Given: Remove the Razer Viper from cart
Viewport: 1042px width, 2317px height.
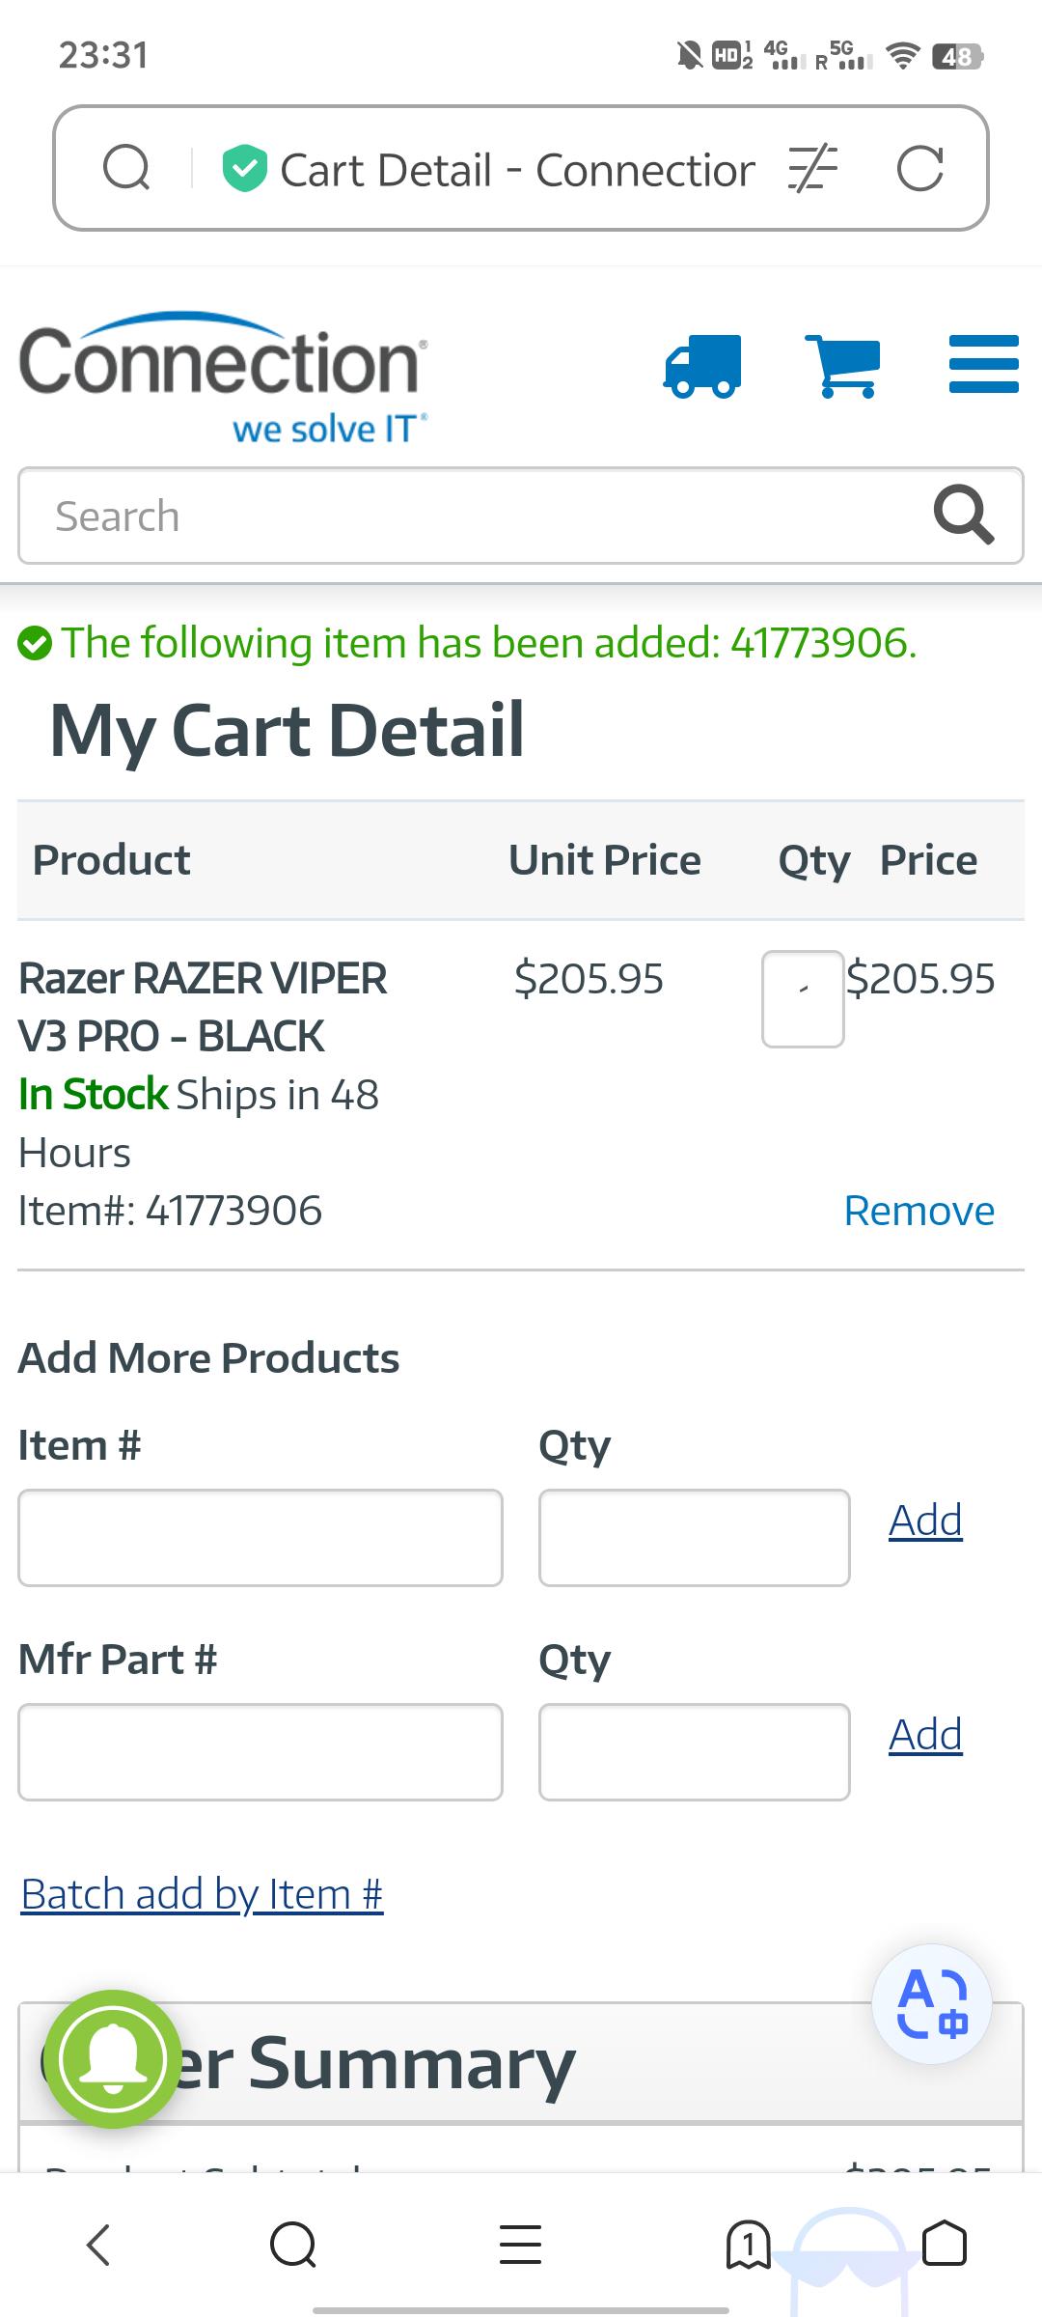Looking at the screenshot, I should tap(919, 1210).
